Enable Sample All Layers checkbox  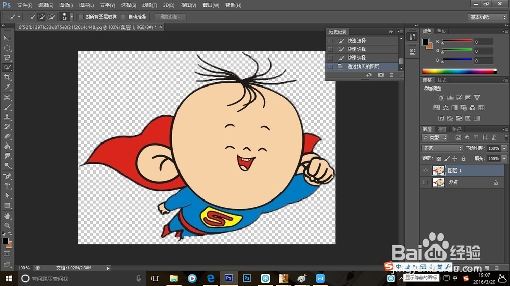pyautogui.click(x=81, y=17)
